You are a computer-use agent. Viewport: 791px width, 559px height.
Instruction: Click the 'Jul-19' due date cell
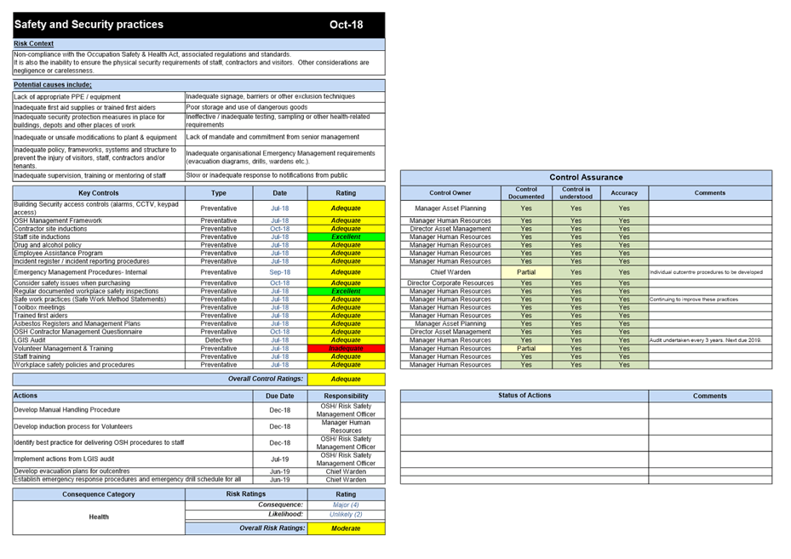click(280, 459)
